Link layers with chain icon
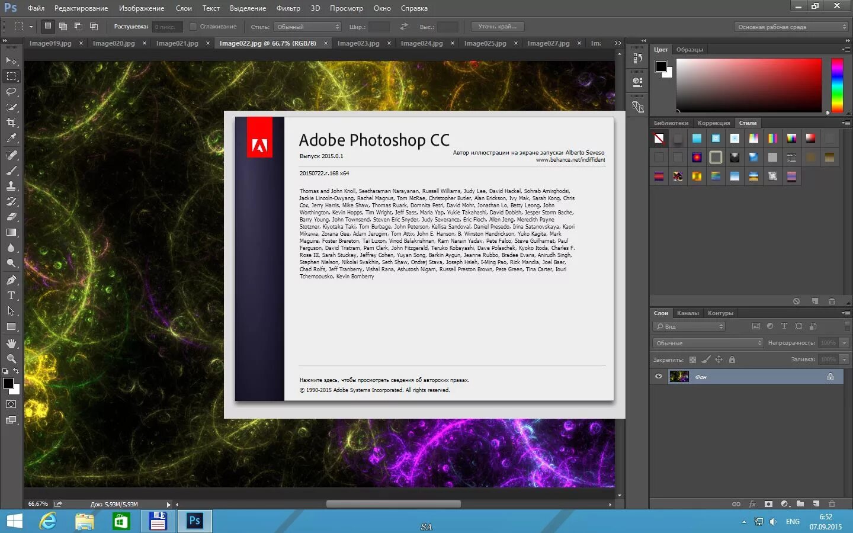The width and height of the screenshot is (853, 533). (736, 504)
